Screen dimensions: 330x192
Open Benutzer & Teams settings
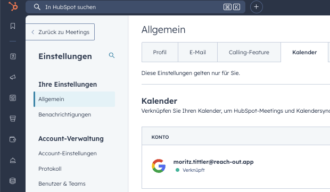click(x=62, y=184)
